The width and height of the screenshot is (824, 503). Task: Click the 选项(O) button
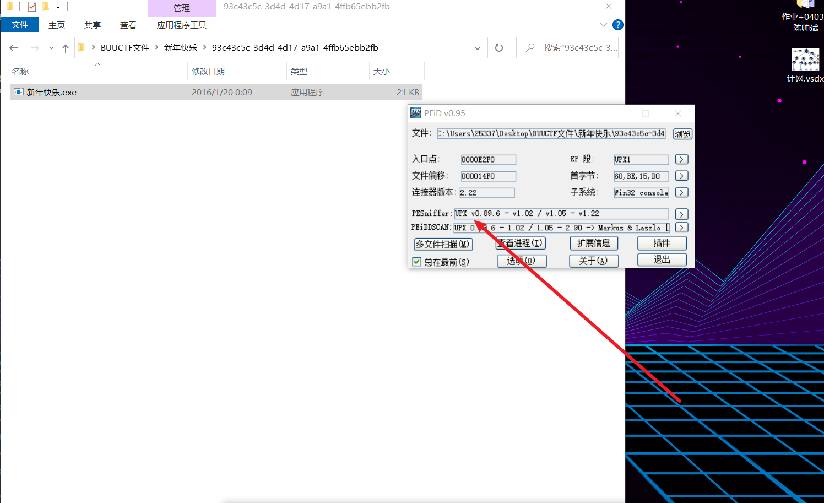click(x=522, y=261)
